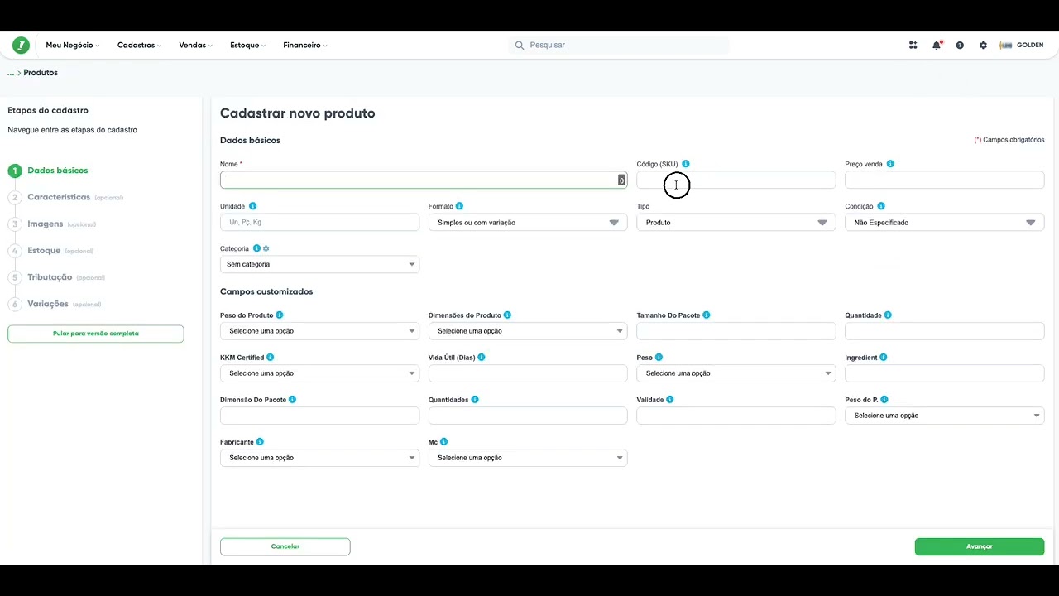
Task: Click the info icon next to Validade
Action: point(669,400)
